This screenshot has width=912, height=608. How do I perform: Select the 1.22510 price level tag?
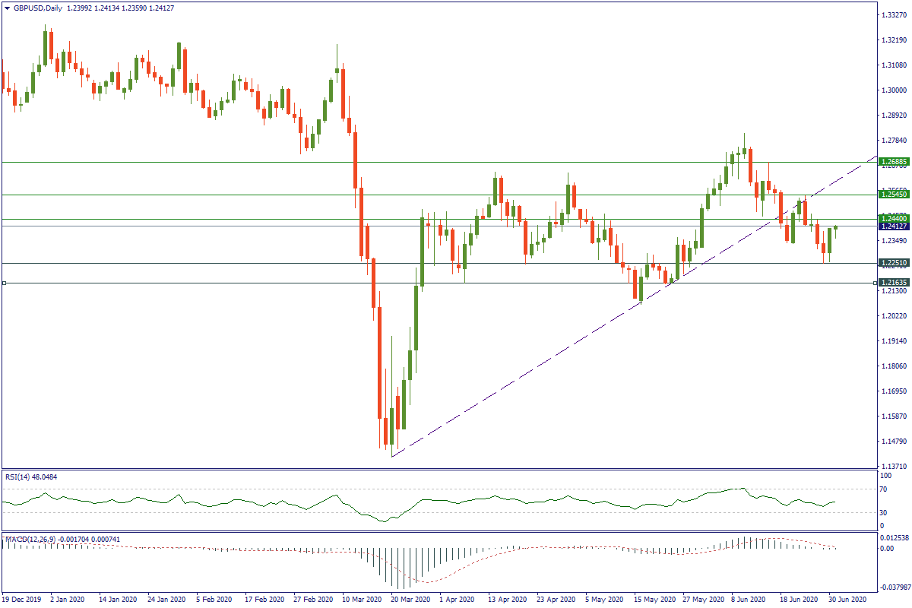point(894,263)
